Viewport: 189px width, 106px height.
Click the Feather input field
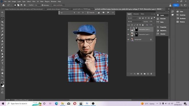coord(37,5)
